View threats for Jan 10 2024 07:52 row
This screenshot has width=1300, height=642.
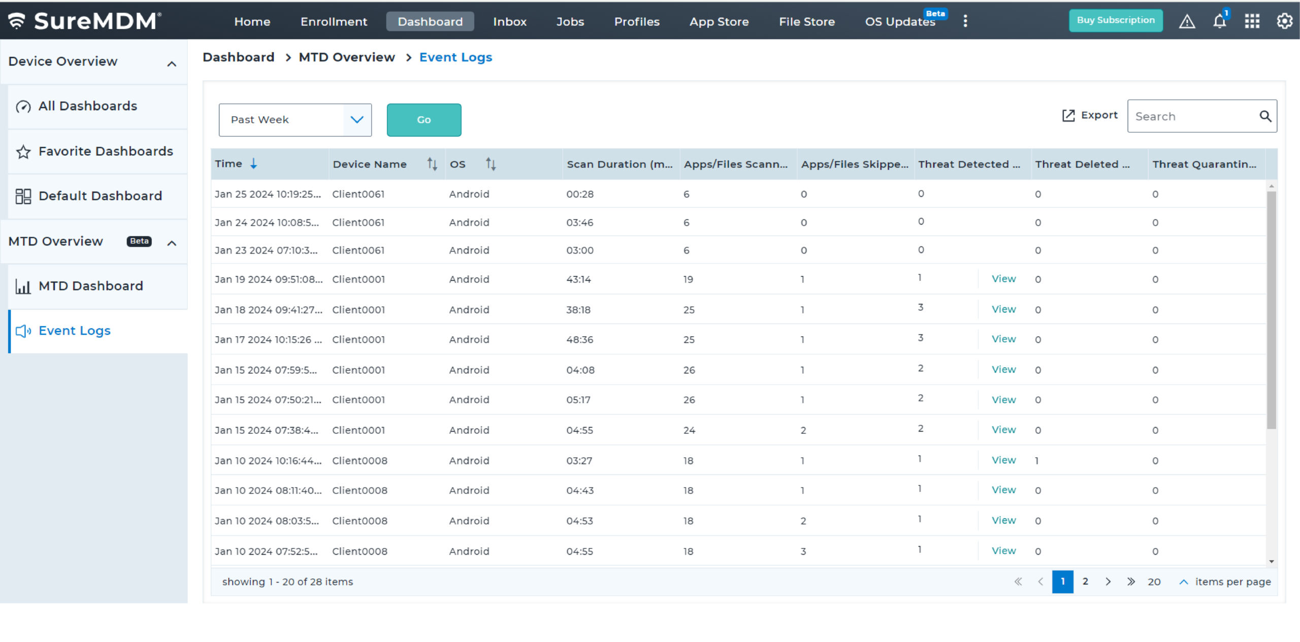coord(1003,551)
